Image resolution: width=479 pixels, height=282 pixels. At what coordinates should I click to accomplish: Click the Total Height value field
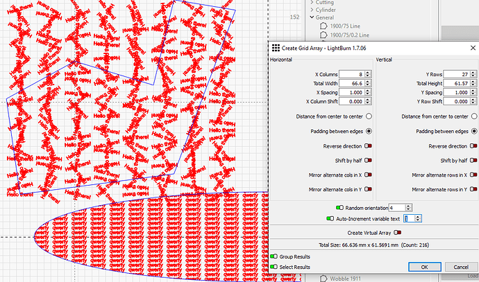click(457, 83)
